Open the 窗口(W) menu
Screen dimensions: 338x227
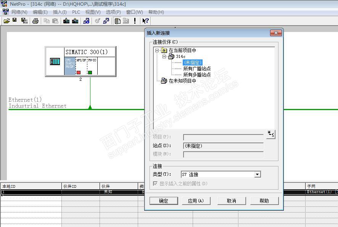pyautogui.click(x=135, y=12)
